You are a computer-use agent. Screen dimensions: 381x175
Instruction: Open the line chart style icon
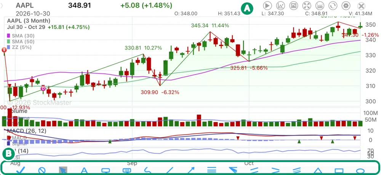(x=281, y=5)
